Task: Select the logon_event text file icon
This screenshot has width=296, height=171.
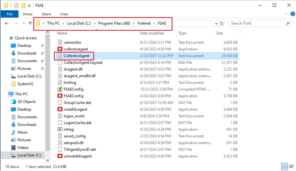Action: tap(60, 116)
